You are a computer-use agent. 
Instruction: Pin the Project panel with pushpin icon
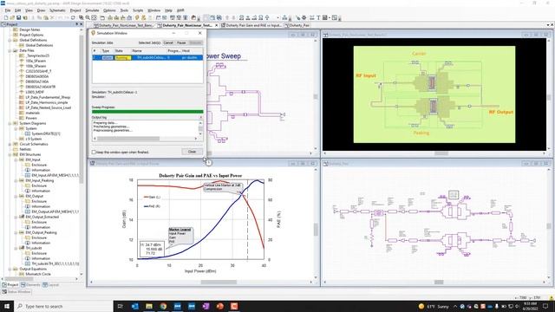click(x=77, y=24)
